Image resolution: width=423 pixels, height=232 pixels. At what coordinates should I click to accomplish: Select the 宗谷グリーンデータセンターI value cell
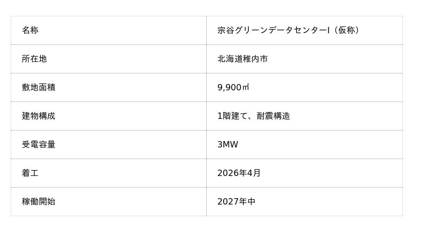289,30
